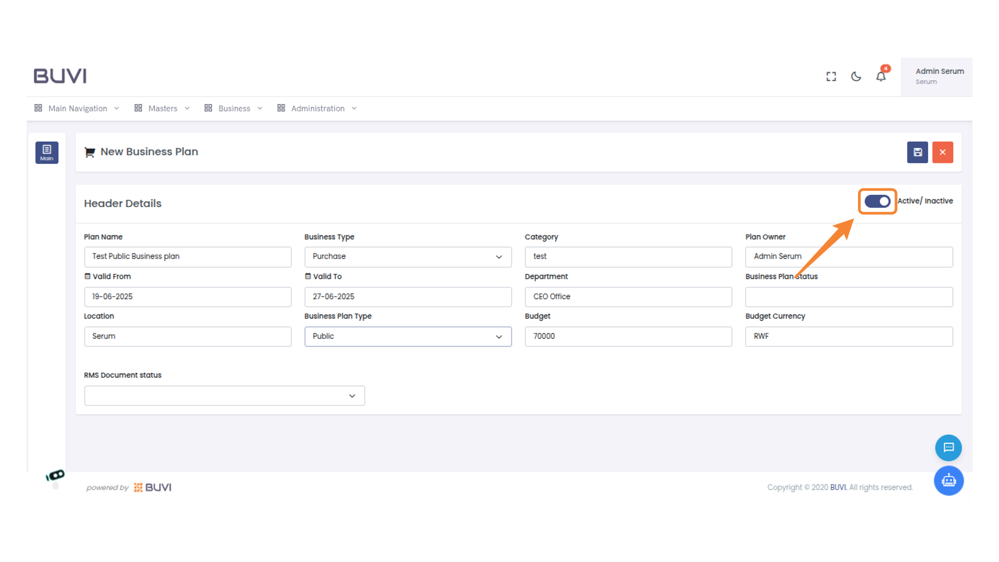
Task: Launch the chatbot assistant
Action: (x=948, y=480)
